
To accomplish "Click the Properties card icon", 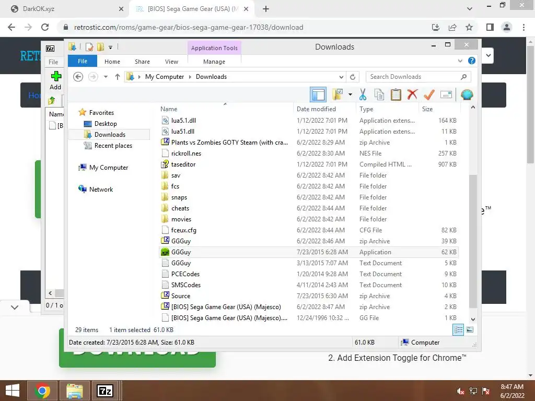I will tap(446, 95).
